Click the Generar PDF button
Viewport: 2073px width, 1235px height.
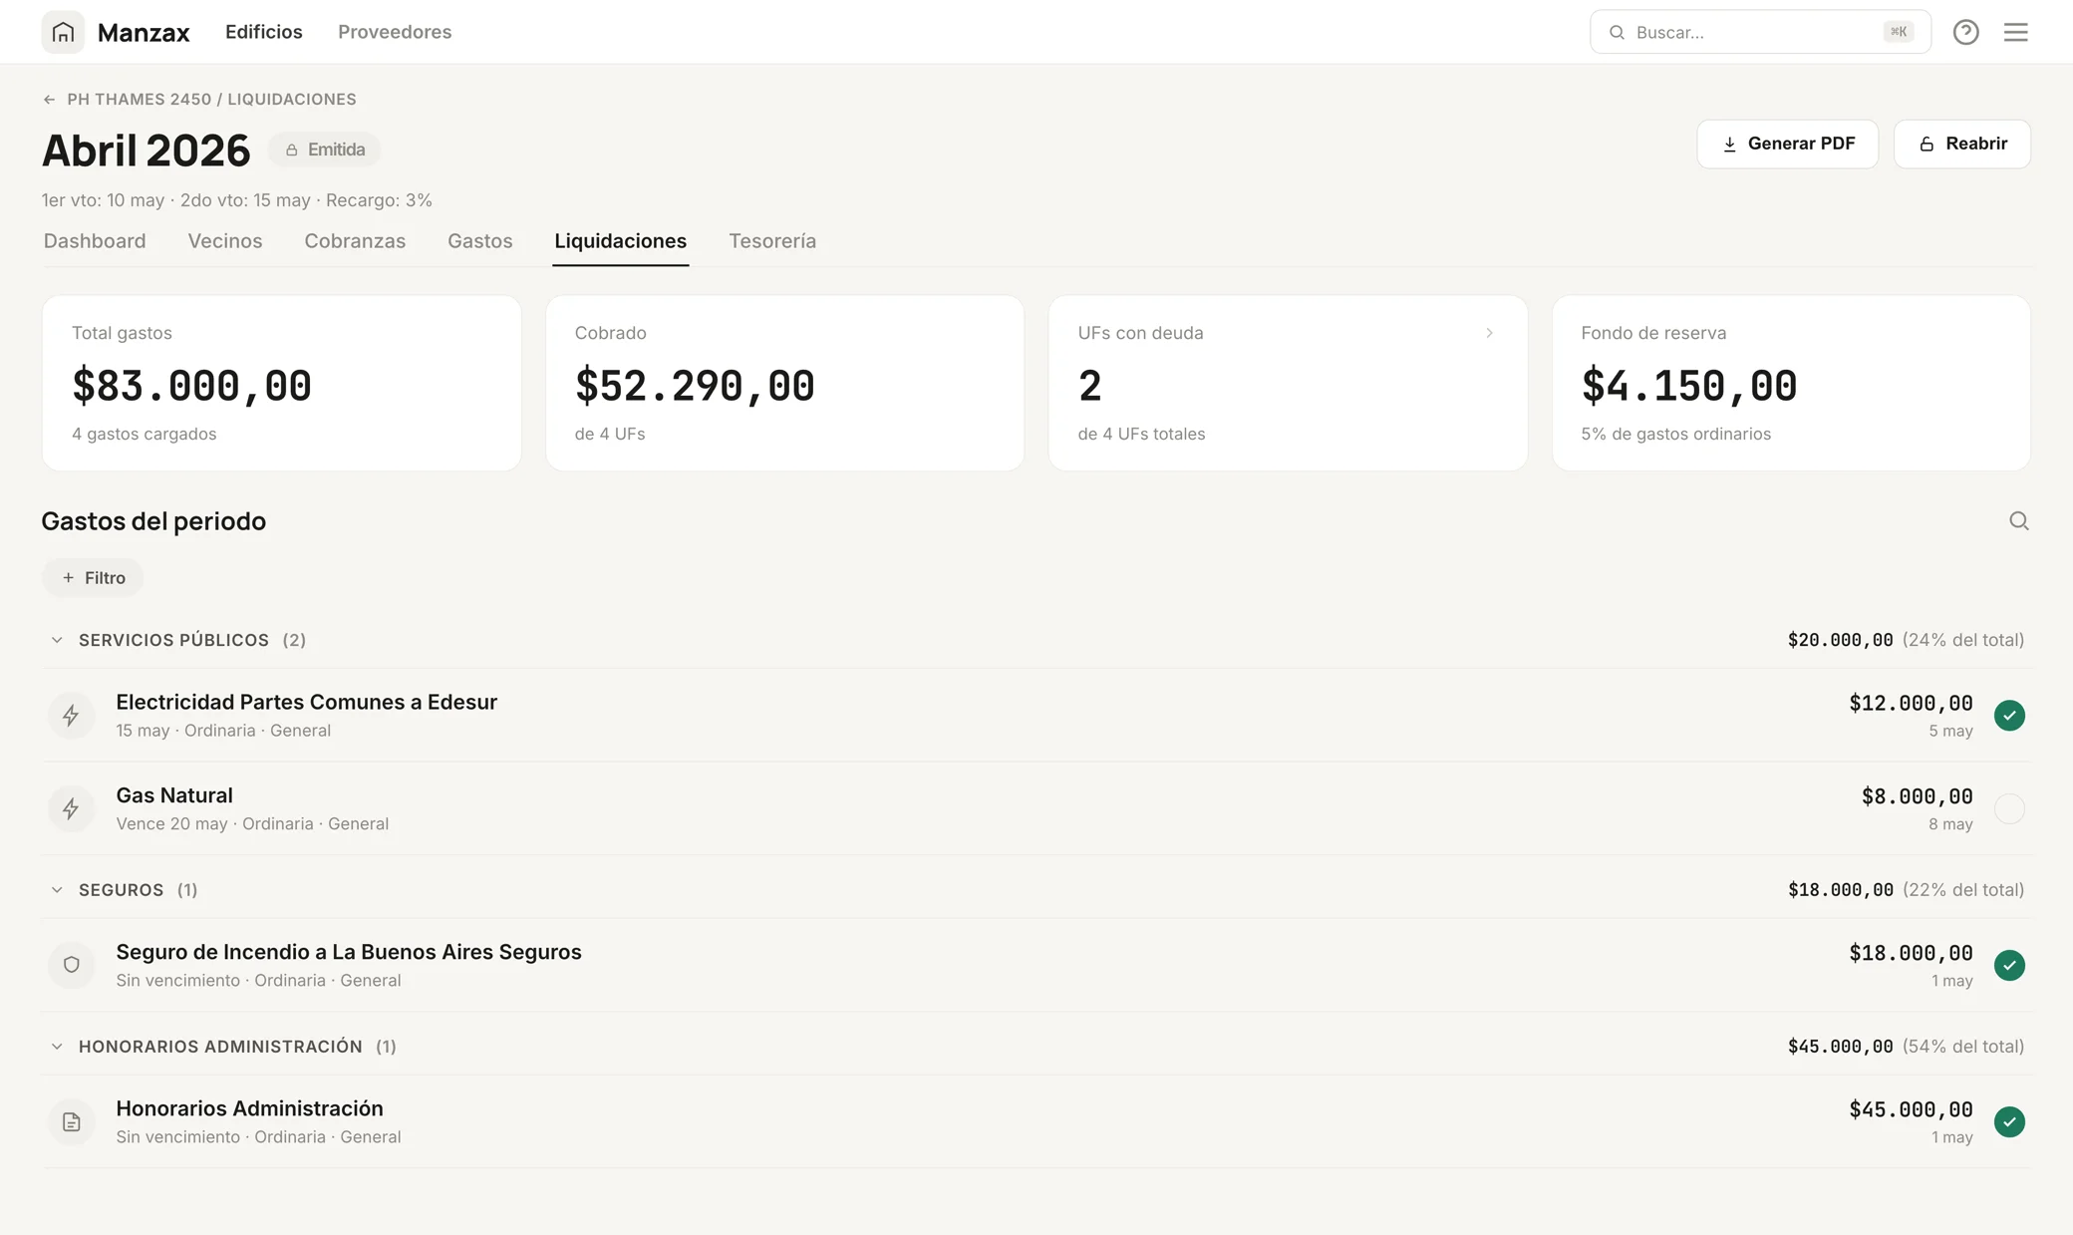[x=1788, y=144]
